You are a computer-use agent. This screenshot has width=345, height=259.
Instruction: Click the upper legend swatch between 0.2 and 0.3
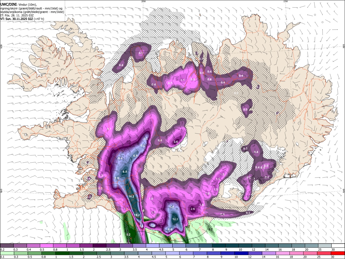[x=7, y=246]
